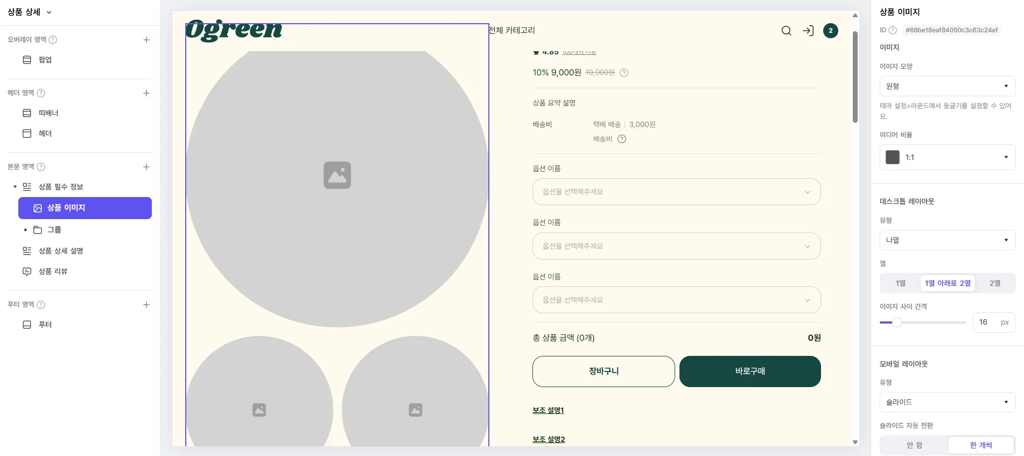The height and width of the screenshot is (456, 1024).
Task: Open the second 옵션 이름 dropdown
Action: 677,246
